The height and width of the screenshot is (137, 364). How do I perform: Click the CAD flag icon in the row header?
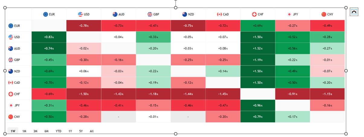[11, 82]
